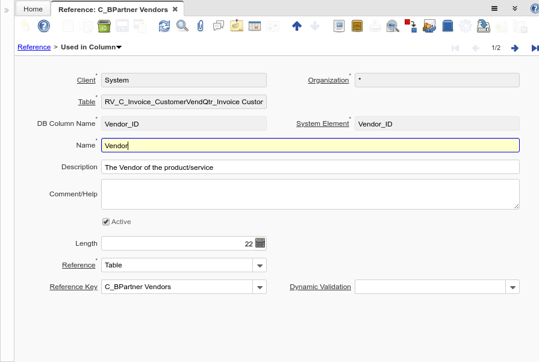
Task: Toggle grid view with the table icon
Action: pos(255,26)
